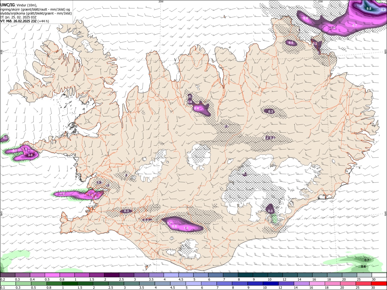Click the 20W longitude label
This screenshot has width=387, height=290.
pyautogui.click(x=161, y=2)
